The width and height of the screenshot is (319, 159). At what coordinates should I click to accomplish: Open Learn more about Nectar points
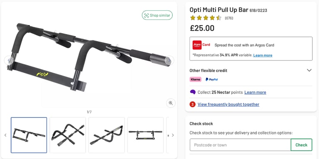pyautogui.click(x=255, y=92)
